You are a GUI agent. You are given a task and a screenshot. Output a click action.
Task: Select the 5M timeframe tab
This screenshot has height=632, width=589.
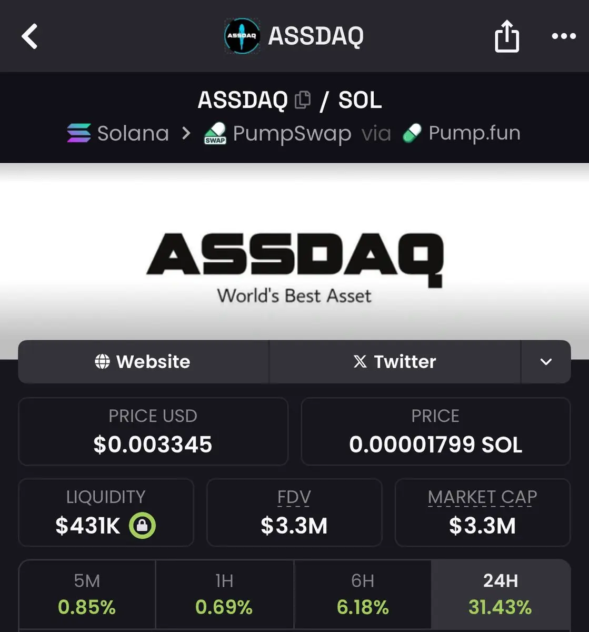(87, 595)
